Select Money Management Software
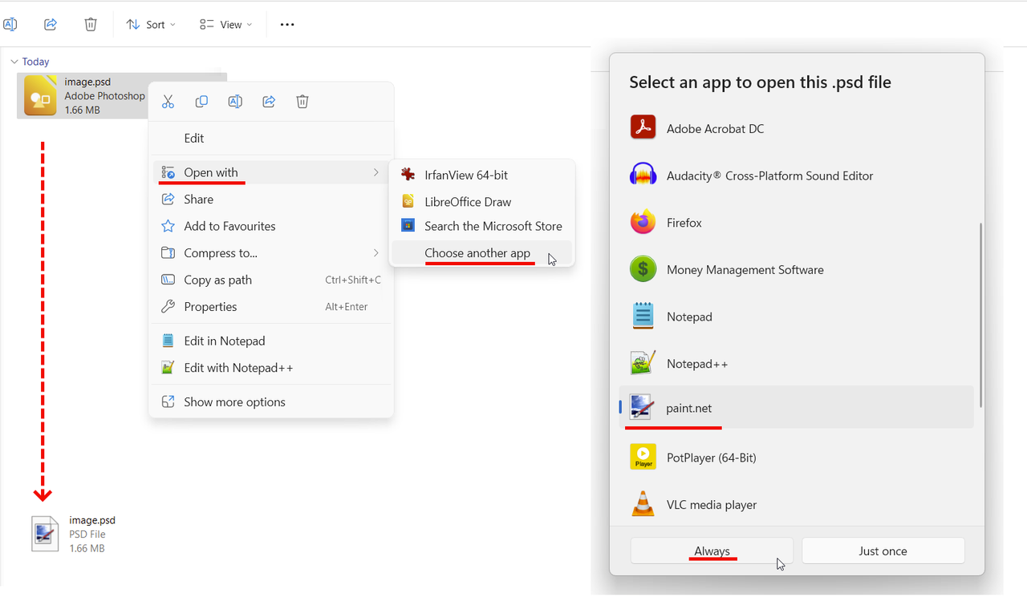This screenshot has width=1027, height=601. tap(797, 270)
